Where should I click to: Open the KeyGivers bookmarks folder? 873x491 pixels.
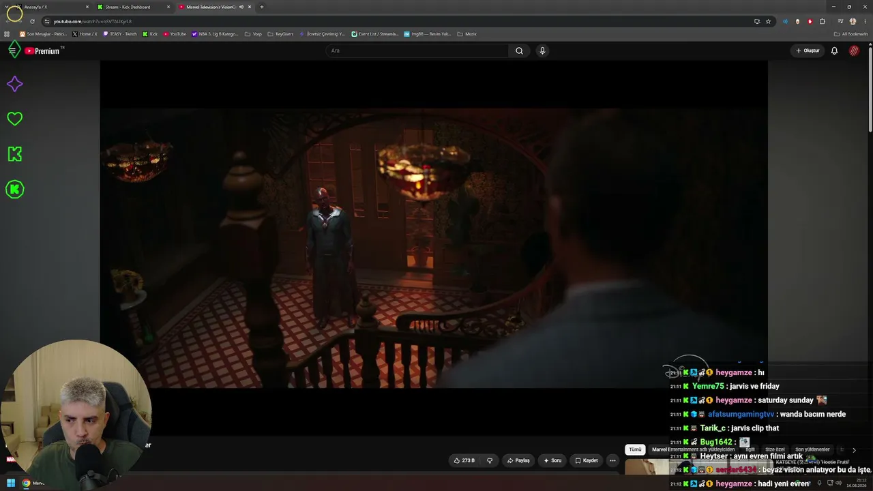pos(280,34)
